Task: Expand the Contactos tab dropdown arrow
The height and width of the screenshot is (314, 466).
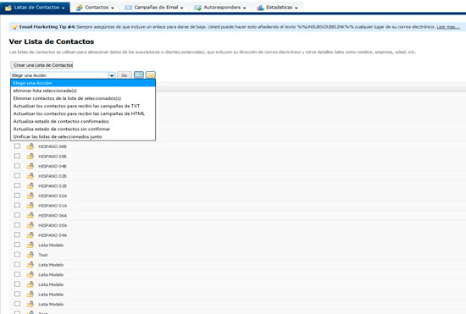Action: point(113,8)
